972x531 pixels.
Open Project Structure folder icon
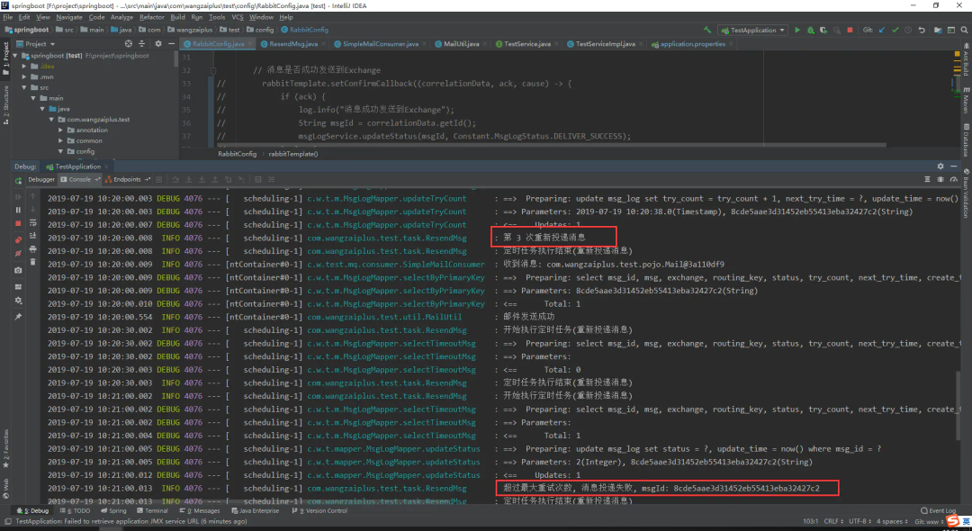click(937, 30)
